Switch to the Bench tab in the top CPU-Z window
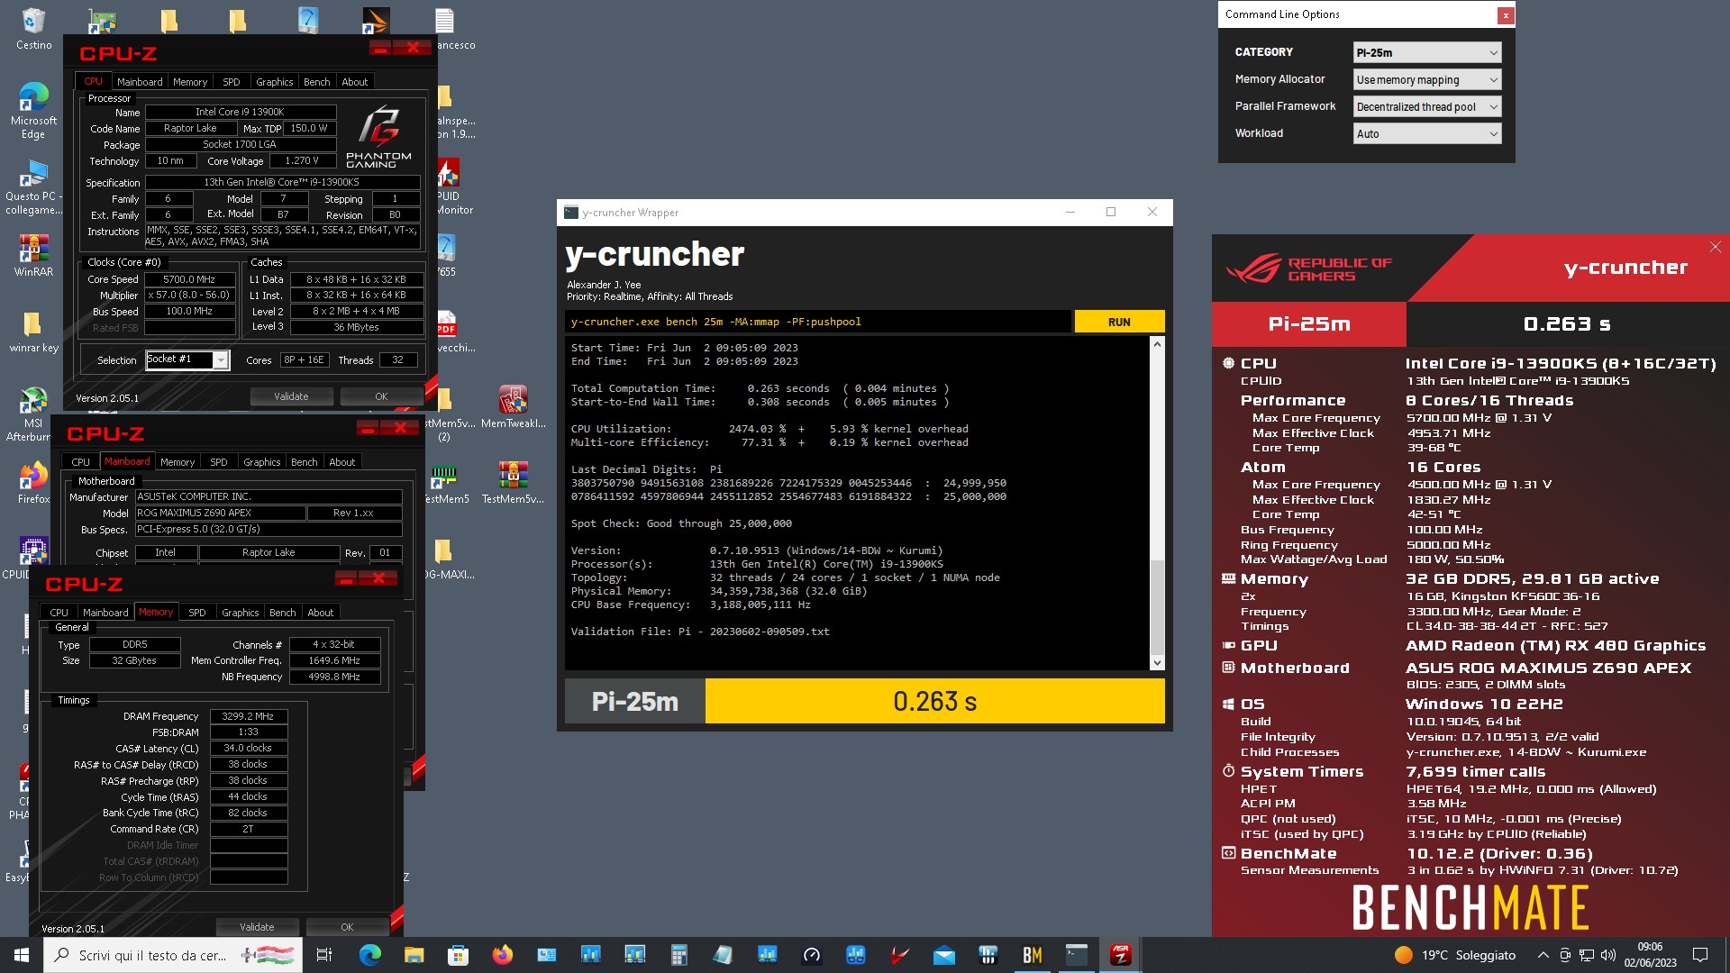The width and height of the screenshot is (1730, 973). click(316, 81)
